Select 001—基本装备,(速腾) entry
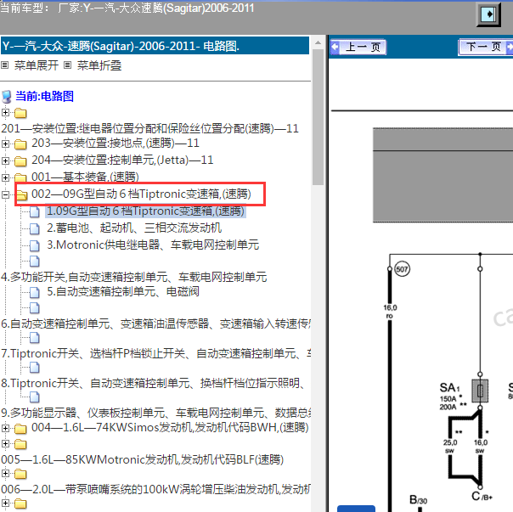Viewport: 513px width, 512px height. coord(85,177)
